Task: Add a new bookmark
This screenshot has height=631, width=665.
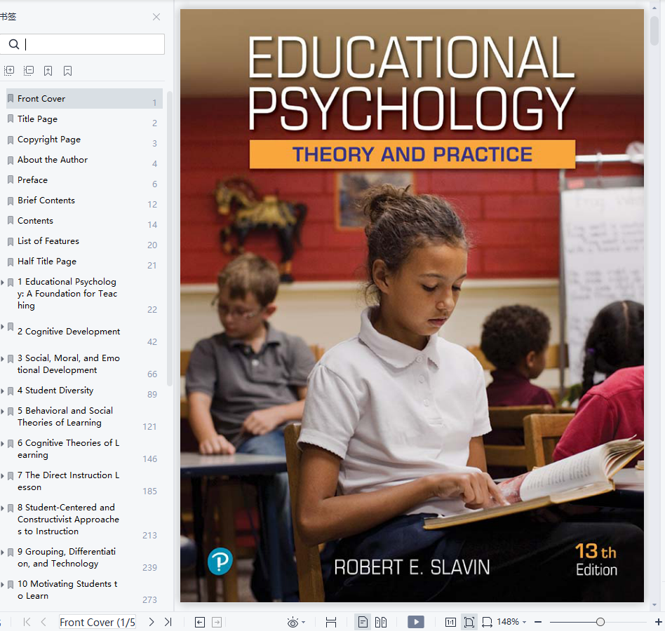Action: 48,71
